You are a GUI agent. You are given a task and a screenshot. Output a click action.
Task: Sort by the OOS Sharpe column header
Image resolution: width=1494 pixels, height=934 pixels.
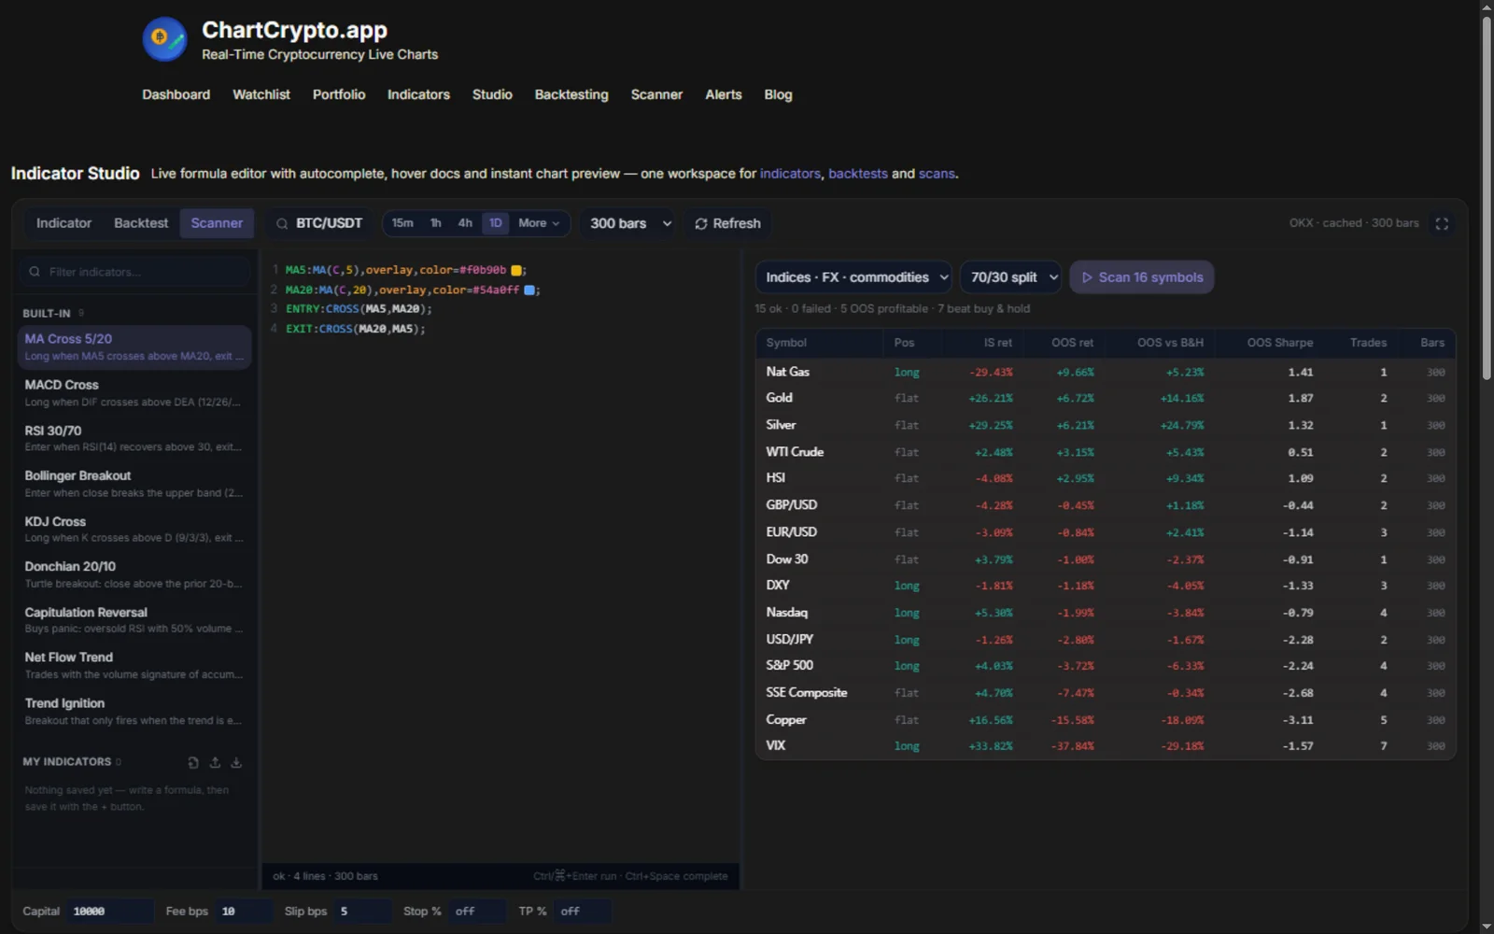[1279, 343]
